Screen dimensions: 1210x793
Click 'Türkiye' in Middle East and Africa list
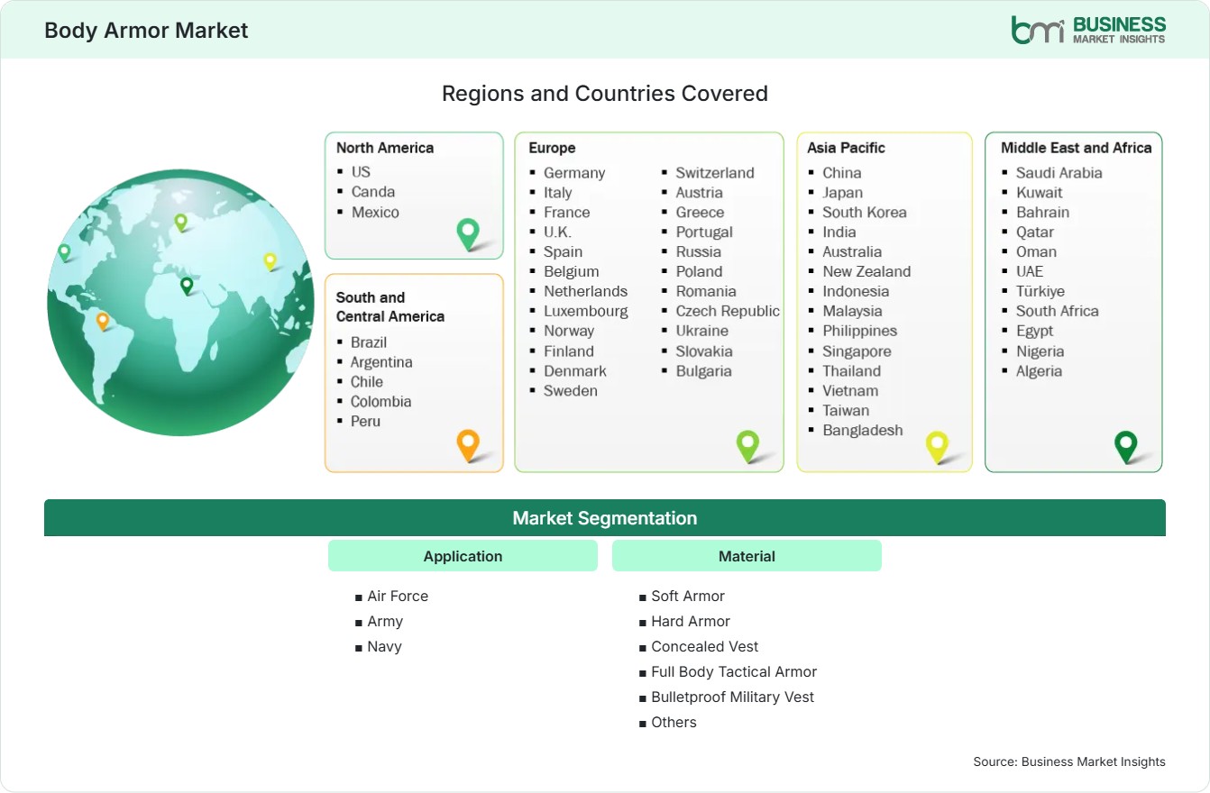point(1040,291)
